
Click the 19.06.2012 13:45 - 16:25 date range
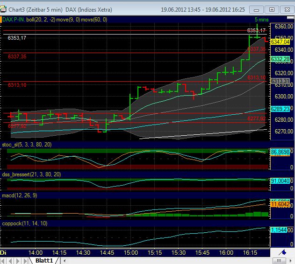(x=203, y=10)
